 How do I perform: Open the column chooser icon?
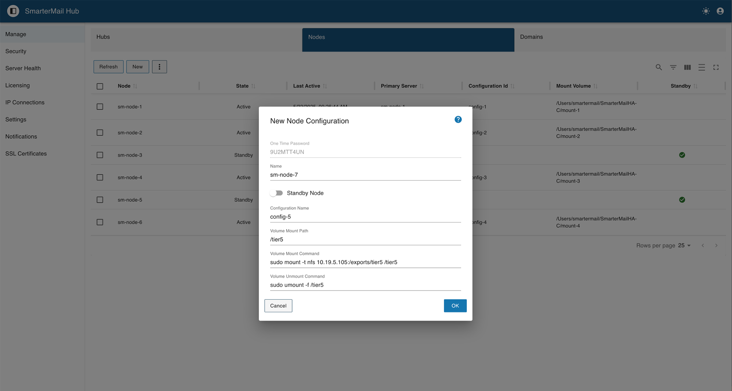click(687, 67)
